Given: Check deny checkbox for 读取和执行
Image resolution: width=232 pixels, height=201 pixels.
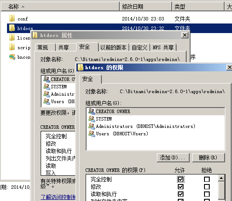Looking at the screenshot, I should click(207, 194).
